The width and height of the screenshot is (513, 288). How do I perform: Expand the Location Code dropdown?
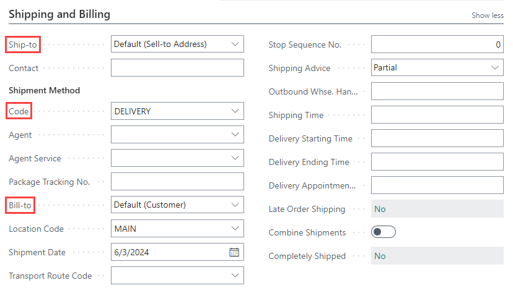235,229
